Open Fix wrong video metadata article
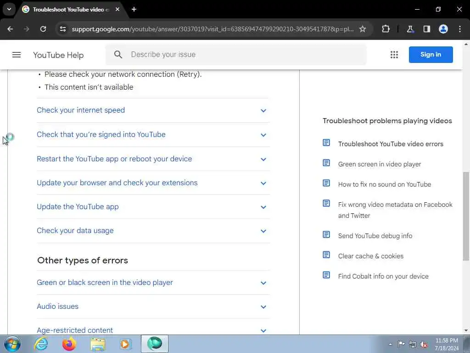470x353 pixels. (395, 210)
